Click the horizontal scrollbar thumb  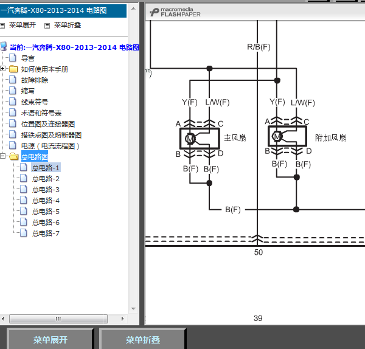pos(58,319)
